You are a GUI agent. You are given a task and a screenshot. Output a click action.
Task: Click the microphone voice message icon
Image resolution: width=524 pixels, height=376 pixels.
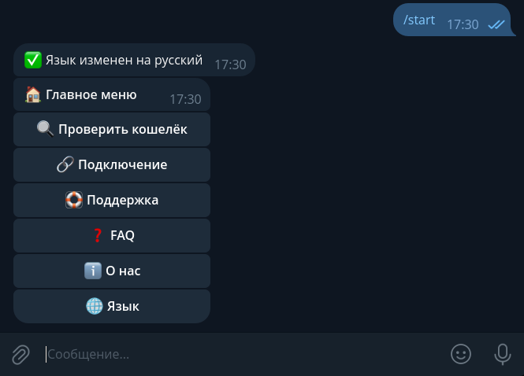(502, 354)
